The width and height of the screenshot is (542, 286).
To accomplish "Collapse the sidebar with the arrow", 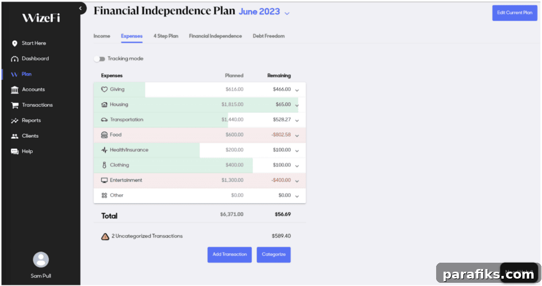I will coord(80,8).
